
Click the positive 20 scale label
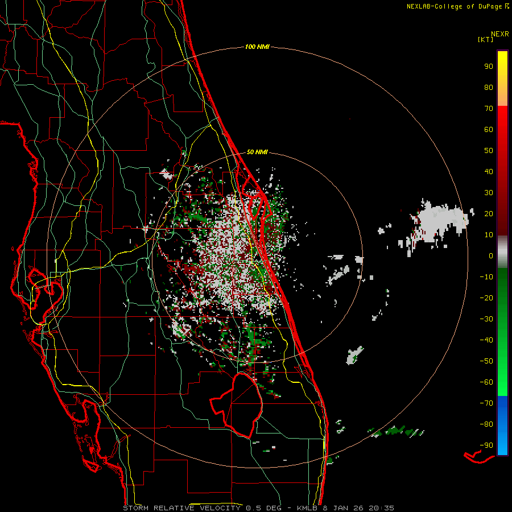coord(489,213)
